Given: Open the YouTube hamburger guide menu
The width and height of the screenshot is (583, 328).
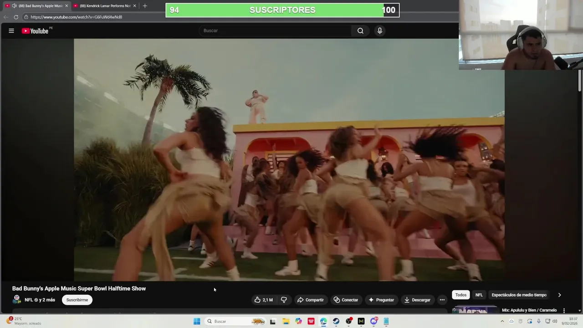Looking at the screenshot, I should coord(11,31).
